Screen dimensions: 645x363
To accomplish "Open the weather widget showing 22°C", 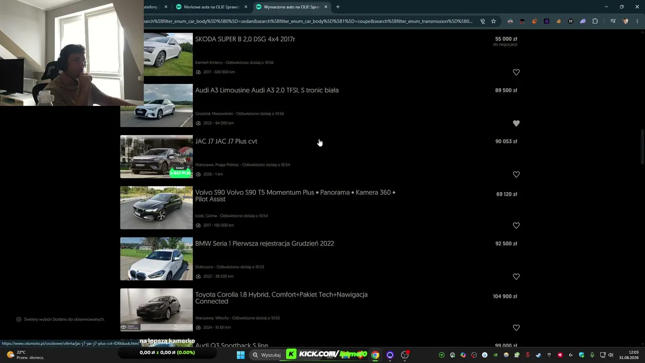I will tap(25, 355).
